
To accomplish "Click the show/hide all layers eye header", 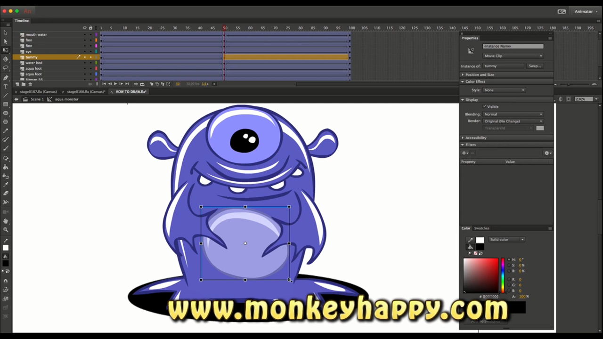I will 85,28.
